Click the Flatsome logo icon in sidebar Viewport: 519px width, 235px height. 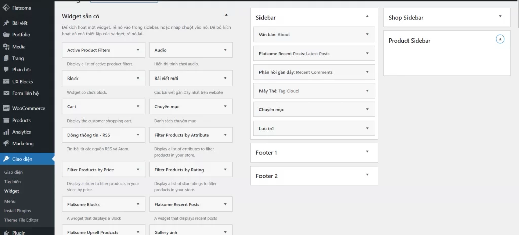click(x=6, y=8)
